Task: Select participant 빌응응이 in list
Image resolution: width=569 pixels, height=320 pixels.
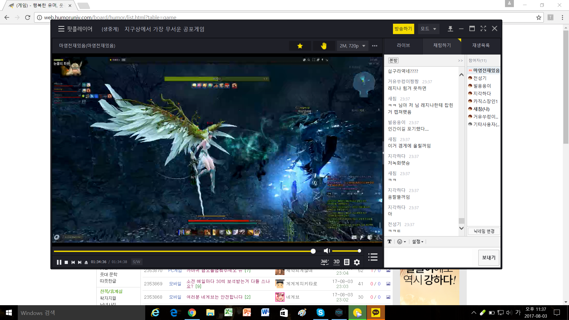Action: [480, 86]
